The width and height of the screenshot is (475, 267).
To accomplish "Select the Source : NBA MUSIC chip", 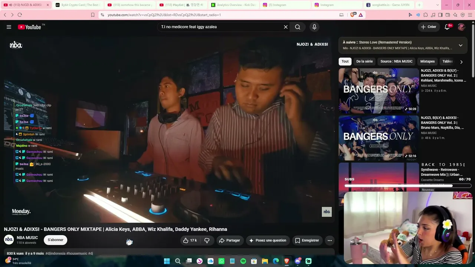I will pyautogui.click(x=396, y=62).
